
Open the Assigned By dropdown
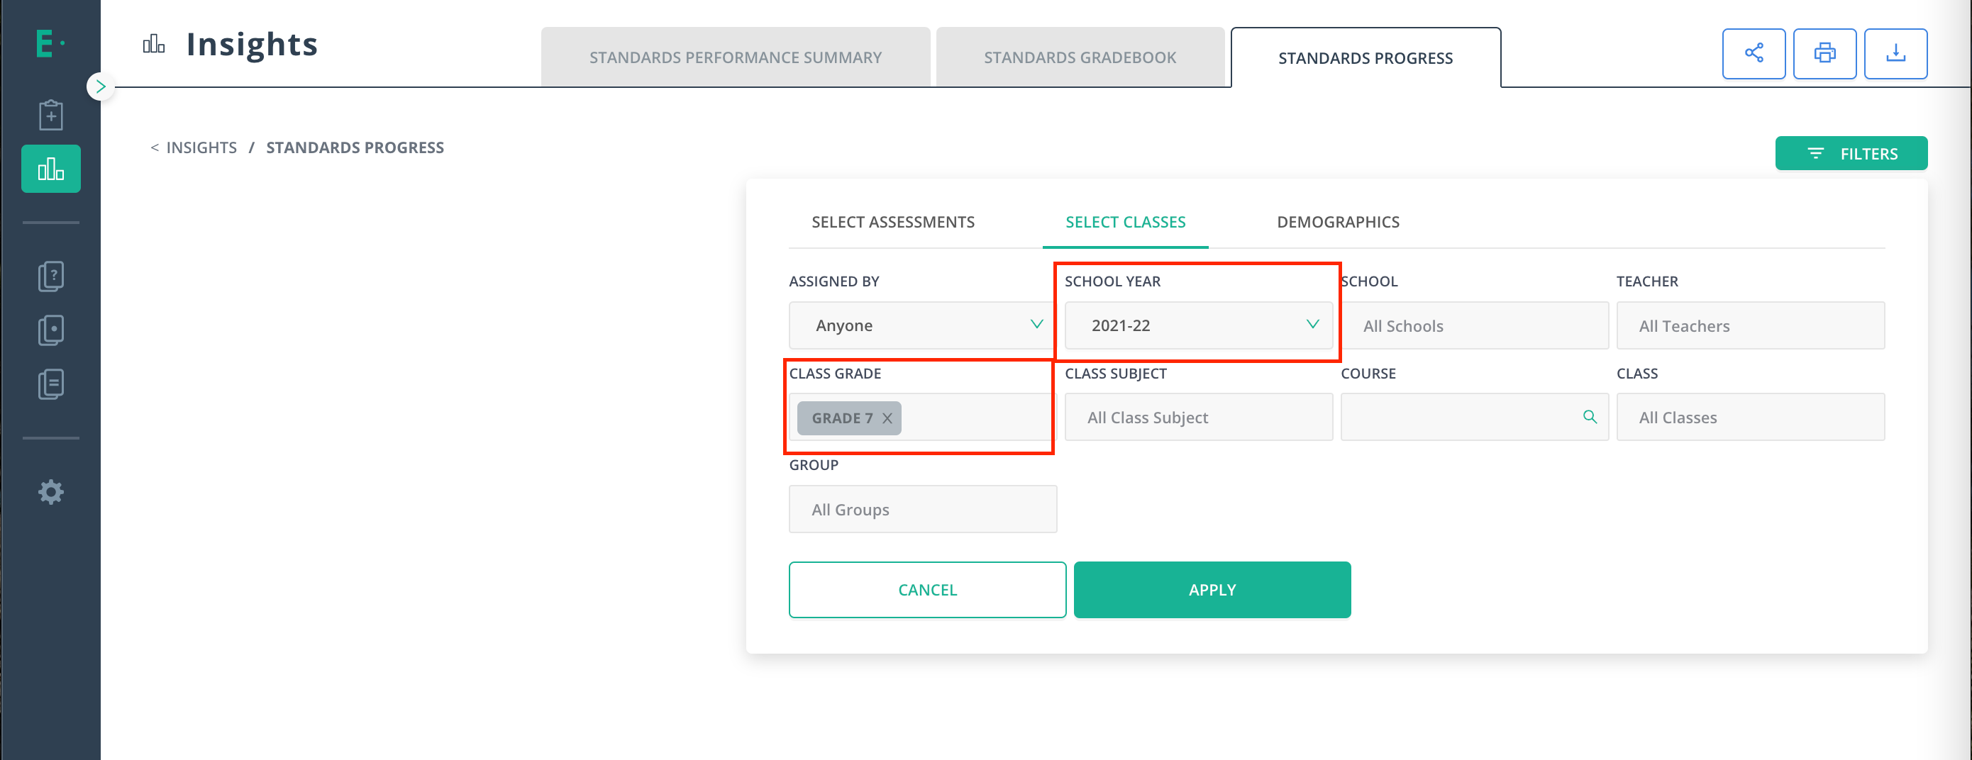coord(922,325)
